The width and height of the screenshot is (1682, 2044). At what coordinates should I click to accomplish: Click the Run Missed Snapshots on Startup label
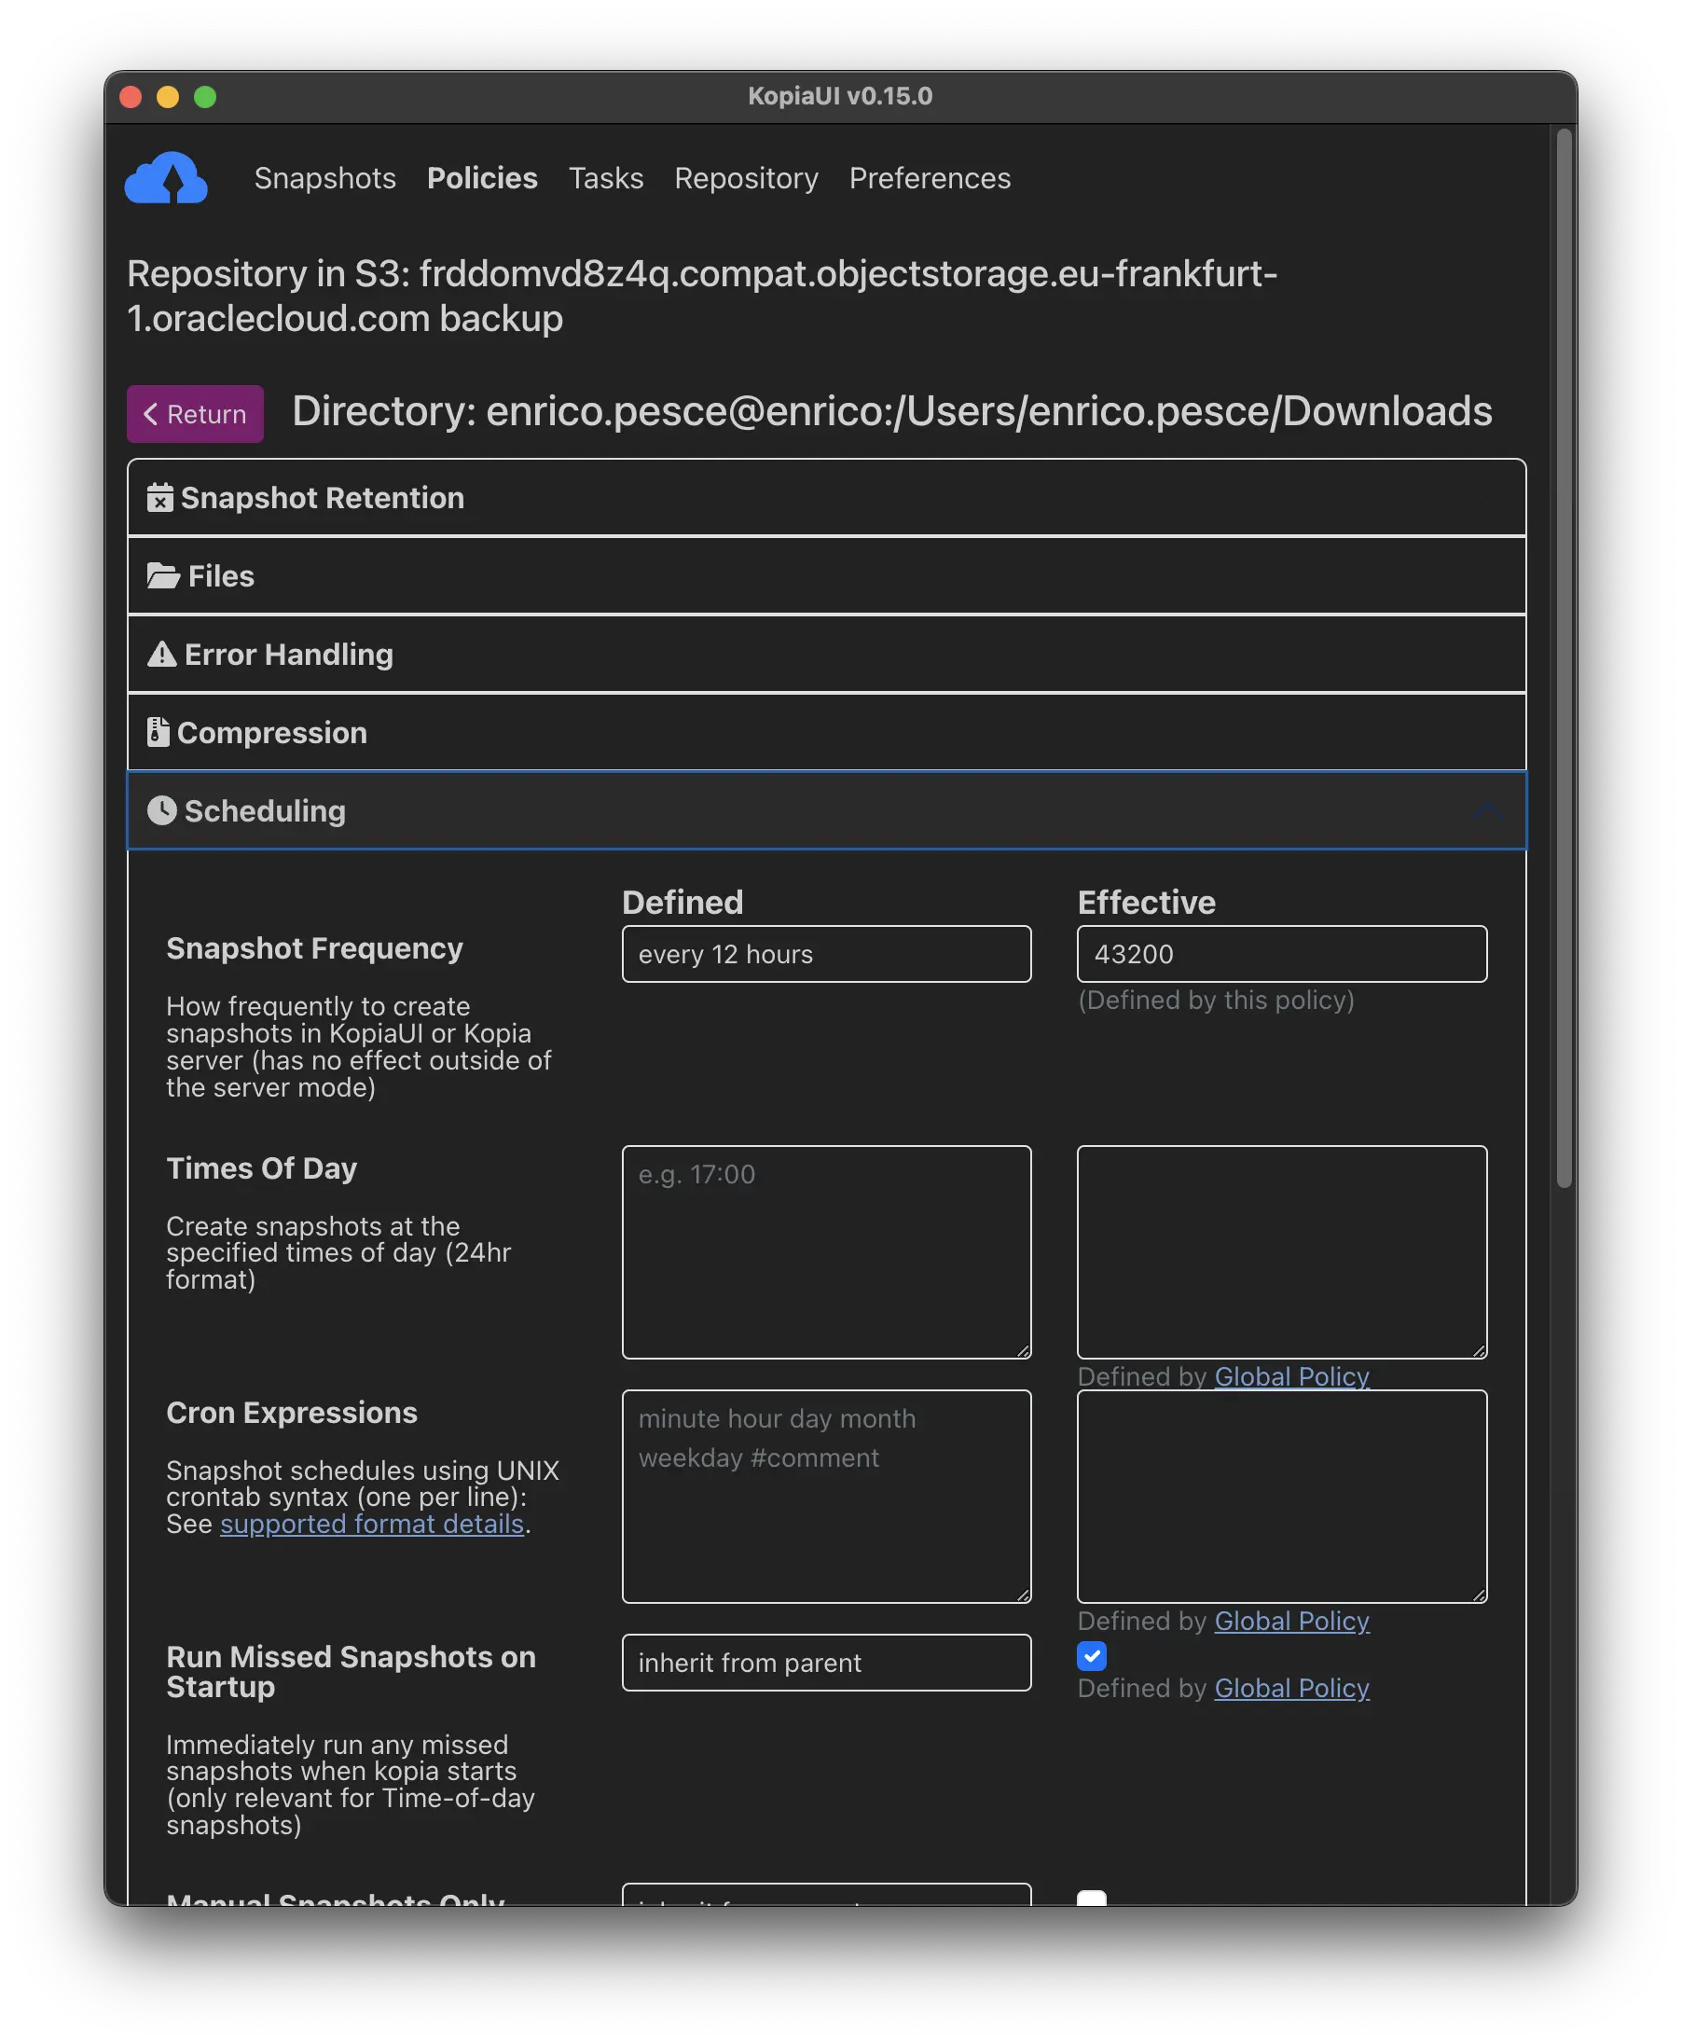(351, 1671)
